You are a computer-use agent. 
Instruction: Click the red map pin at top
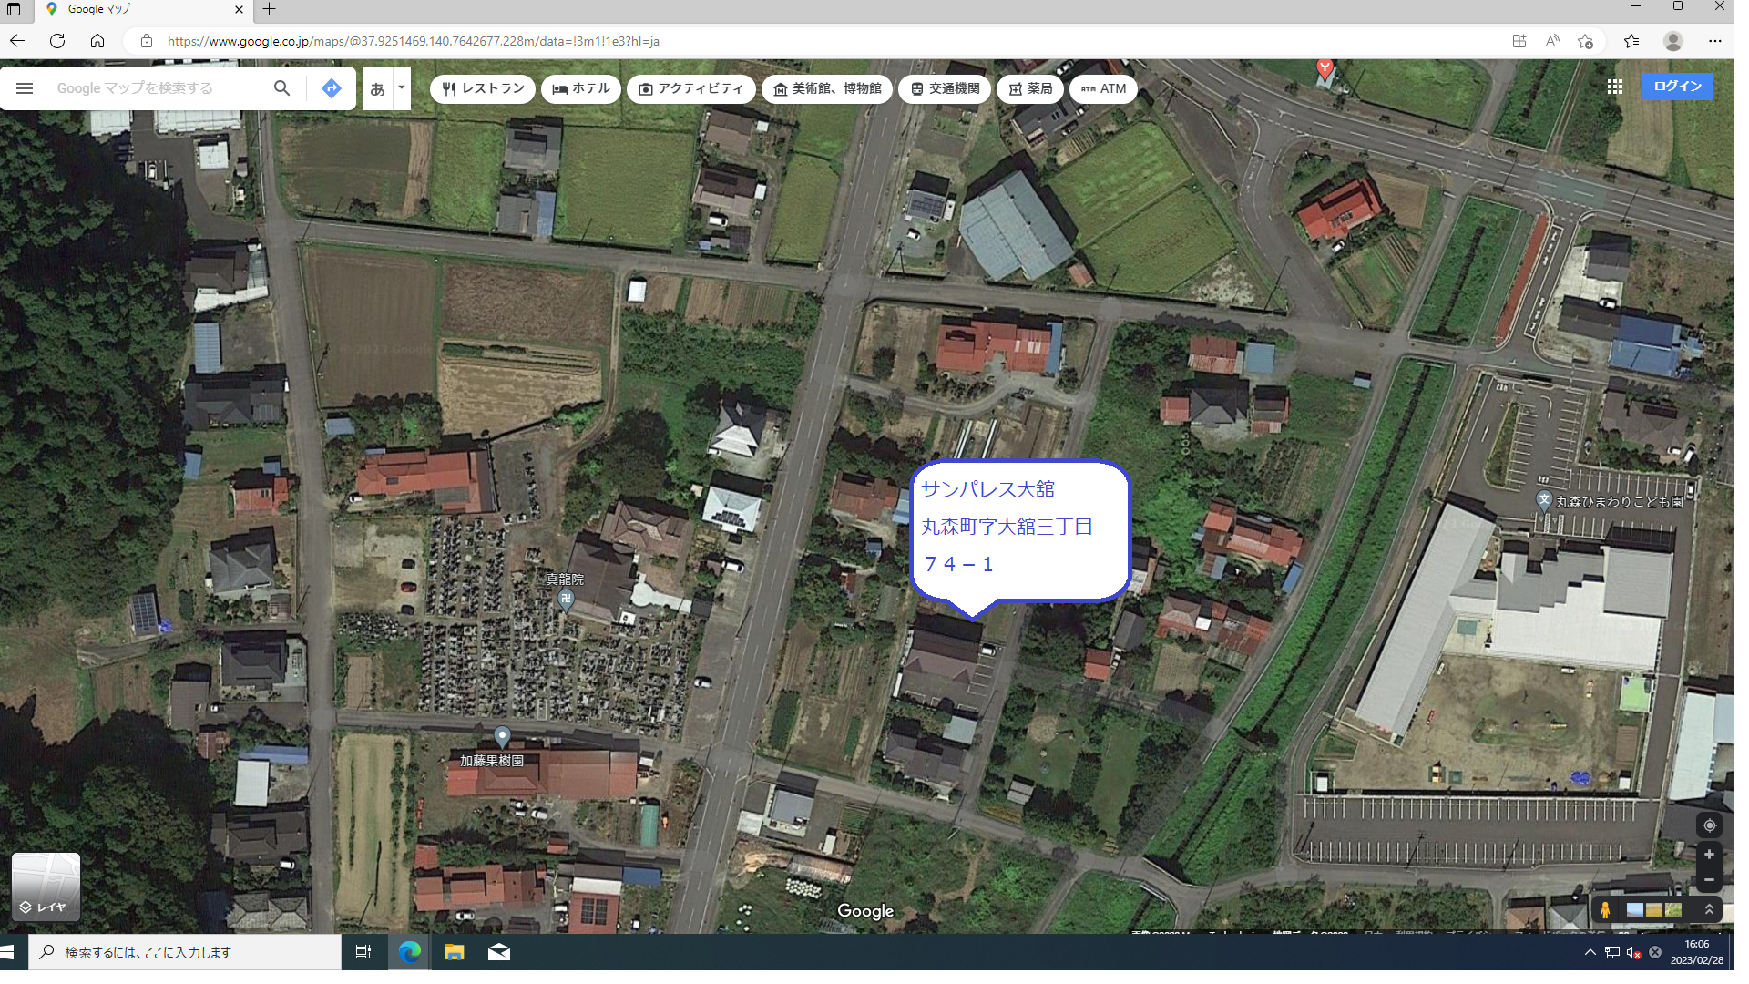[1325, 68]
